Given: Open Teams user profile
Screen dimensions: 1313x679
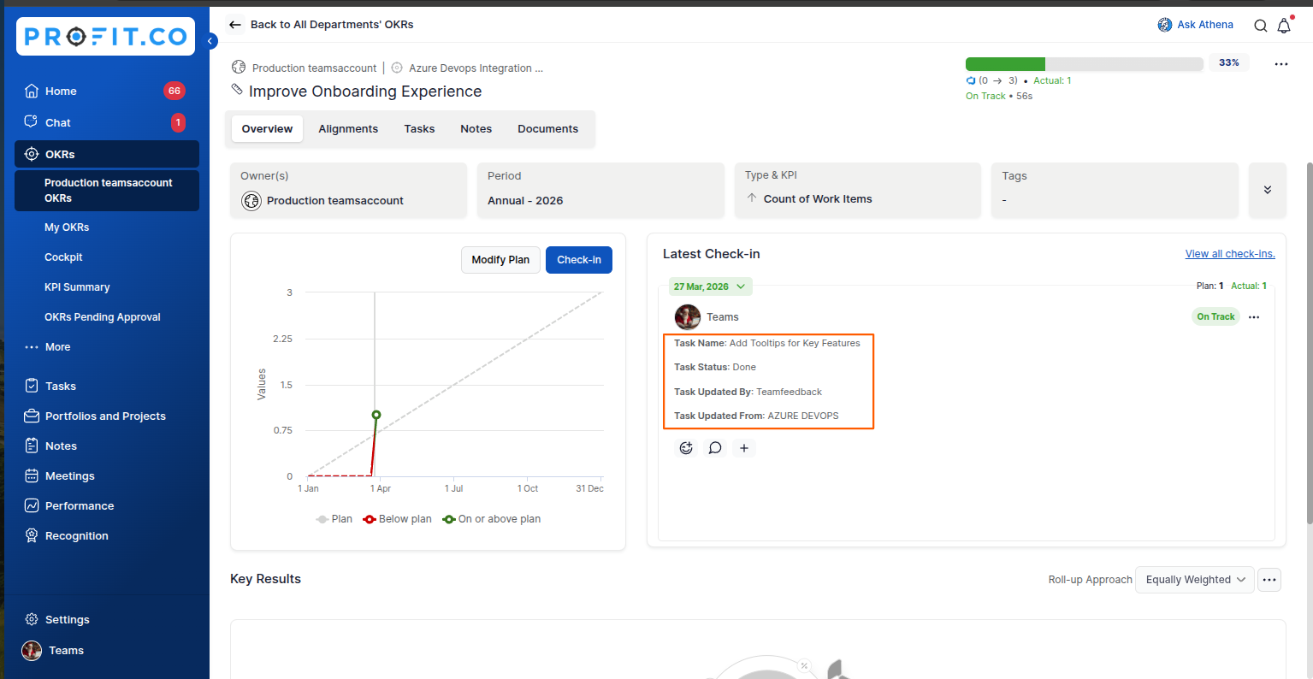Looking at the screenshot, I should [53, 650].
